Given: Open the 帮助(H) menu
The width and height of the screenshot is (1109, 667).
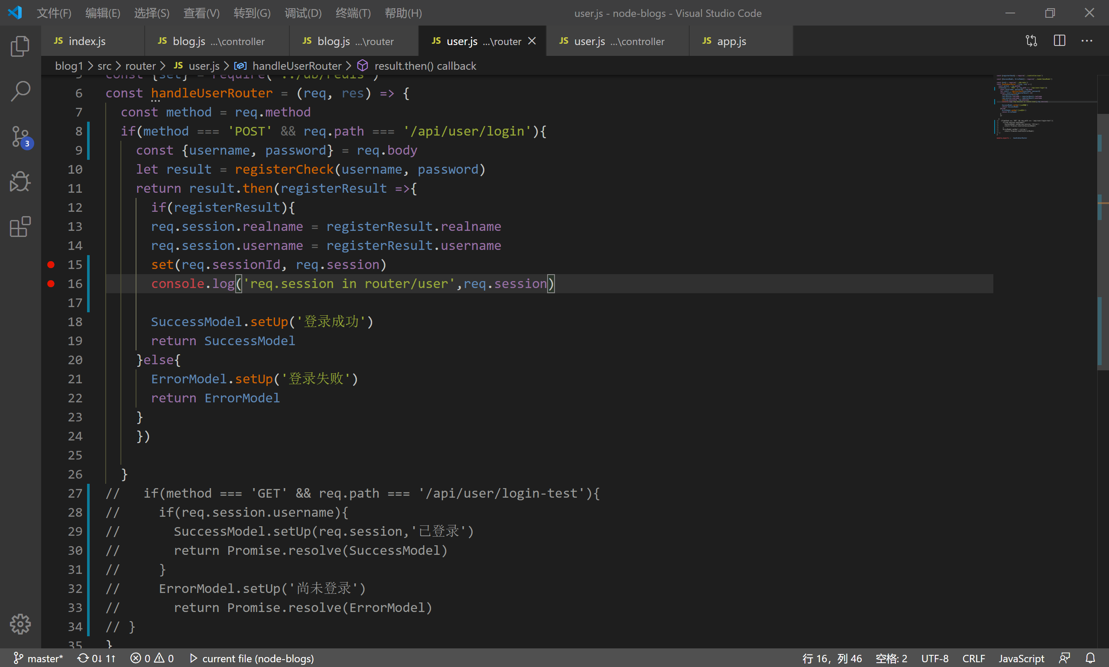Looking at the screenshot, I should [403, 13].
